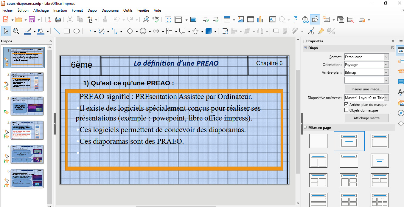Open the Insertion menu
This screenshot has width=404, height=207.
(60, 10)
